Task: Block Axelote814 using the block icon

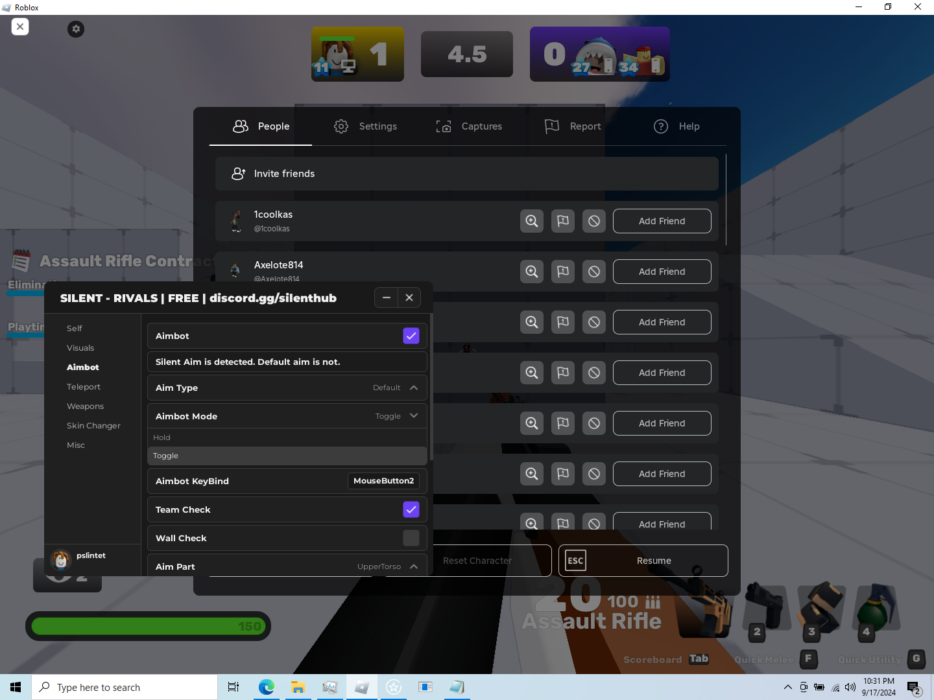Action: click(x=594, y=272)
